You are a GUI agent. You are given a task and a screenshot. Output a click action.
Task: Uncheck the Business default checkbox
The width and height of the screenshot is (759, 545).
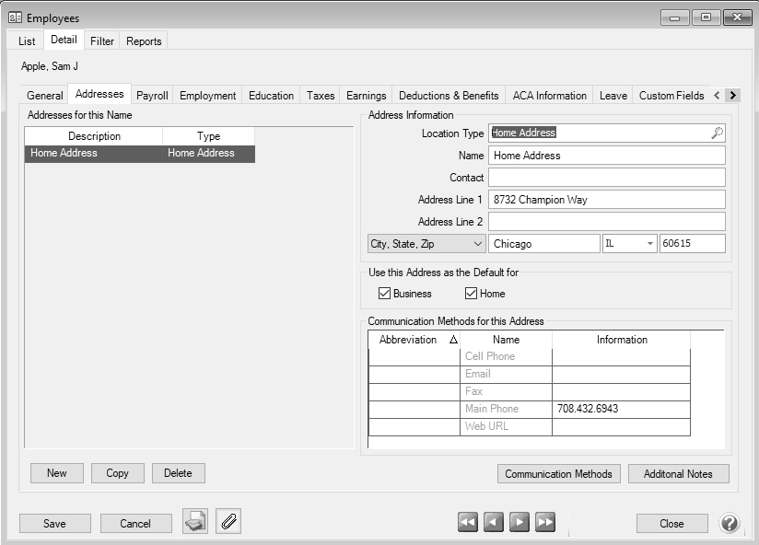384,294
